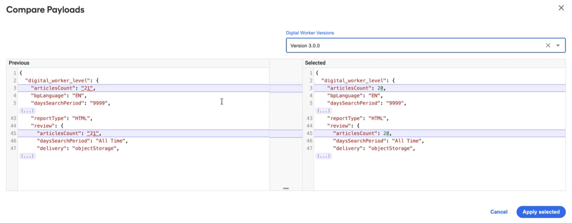
Task: Click "All Time" value in Previous pane
Action: click(110, 141)
